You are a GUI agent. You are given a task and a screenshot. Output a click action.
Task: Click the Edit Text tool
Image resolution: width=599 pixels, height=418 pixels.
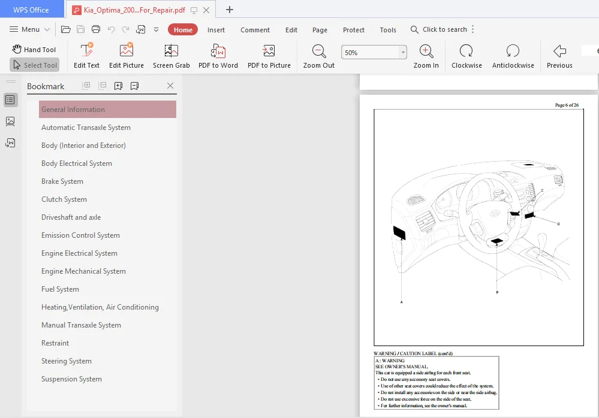tap(87, 56)
